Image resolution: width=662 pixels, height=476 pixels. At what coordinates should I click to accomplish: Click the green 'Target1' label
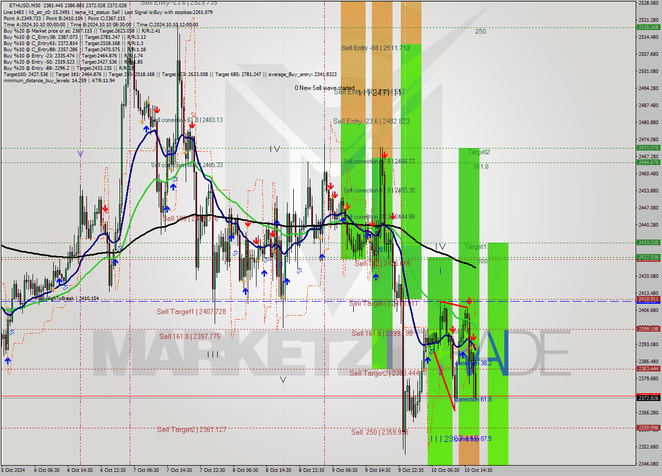475,247
